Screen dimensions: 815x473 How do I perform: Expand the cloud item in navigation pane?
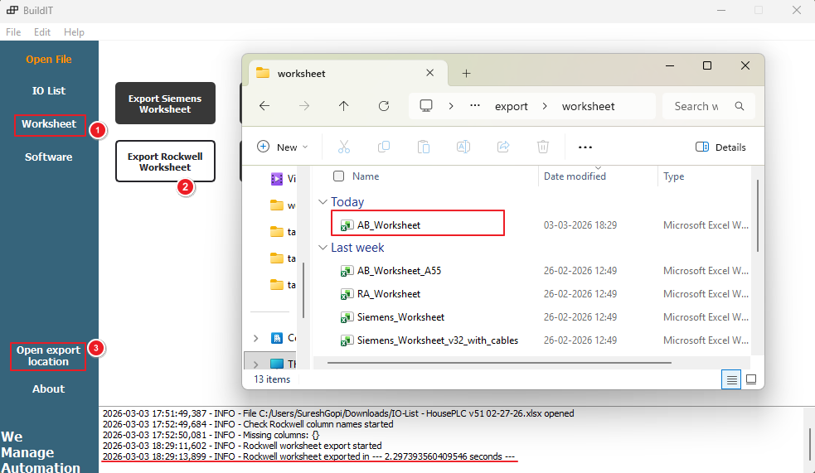[x=255, y=338]
